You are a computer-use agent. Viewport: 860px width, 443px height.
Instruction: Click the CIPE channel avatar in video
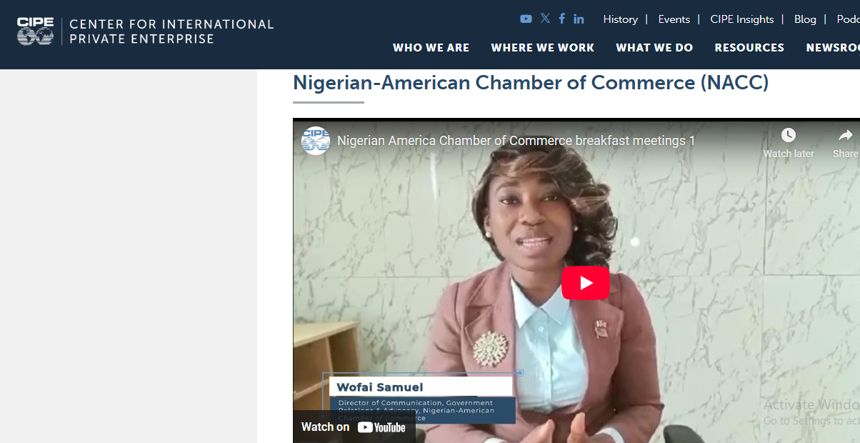tap(316, 141)
